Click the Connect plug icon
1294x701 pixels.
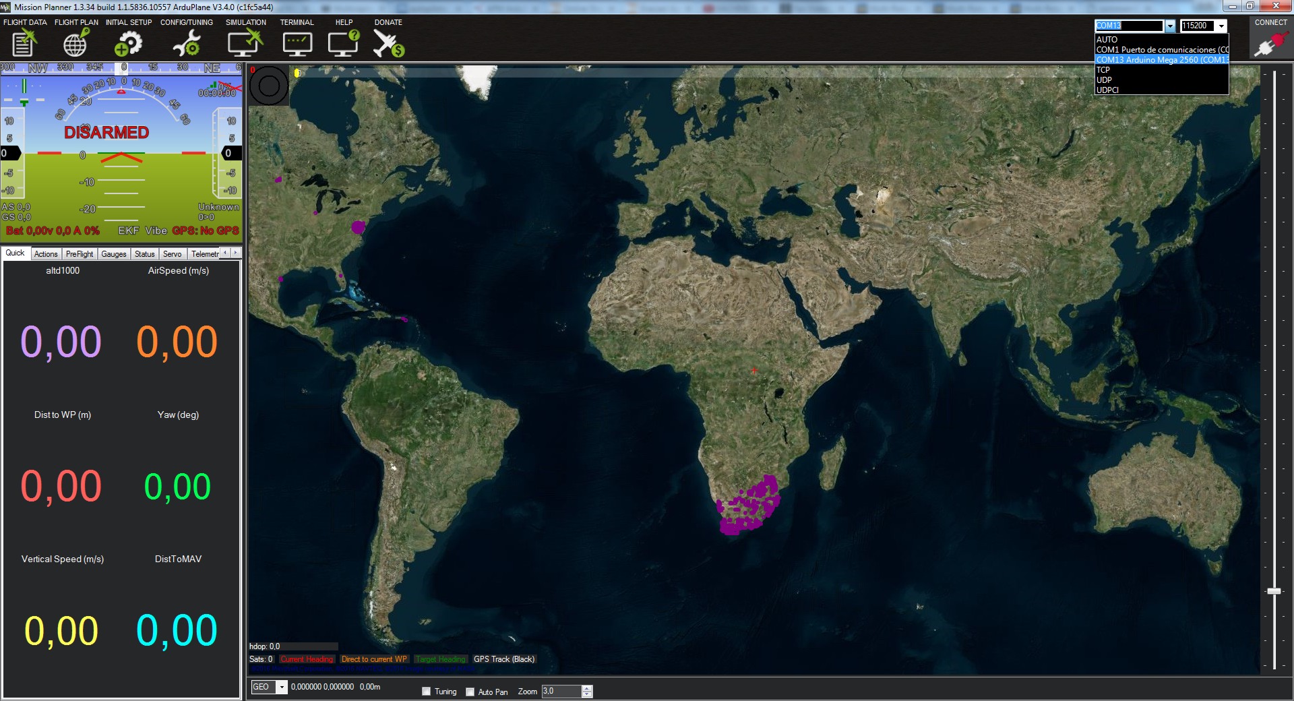tap(1270, 45)
